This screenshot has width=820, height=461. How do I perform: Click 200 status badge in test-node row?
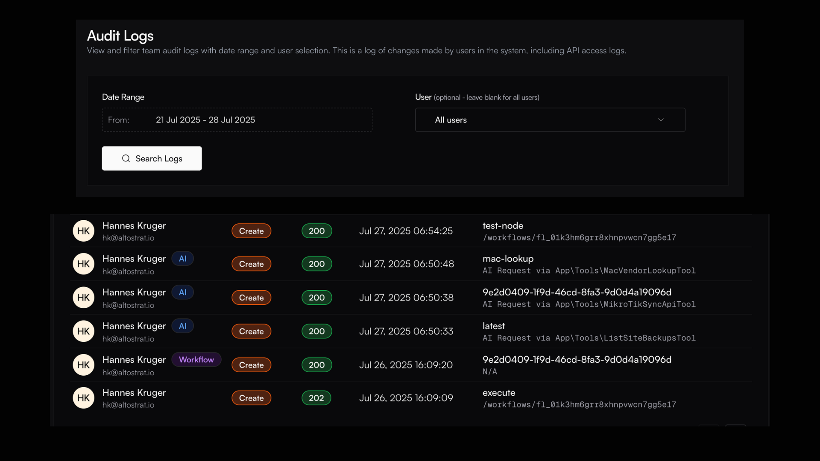click(x=317, y=231)
